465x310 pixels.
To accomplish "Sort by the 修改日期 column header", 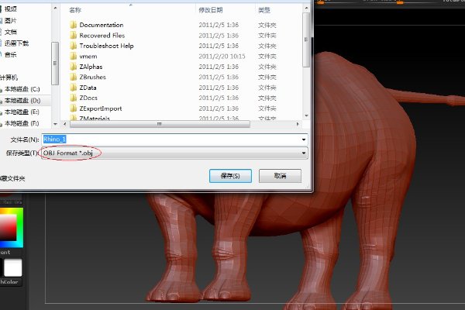I will point(210,10).
